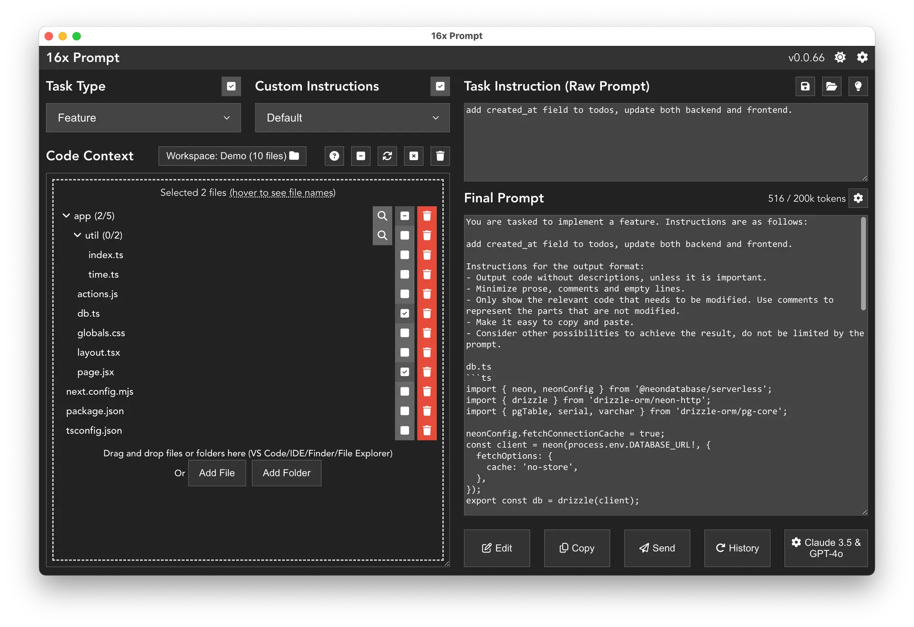Viewport: 914px width, 627px height.
Task: Delete db.ts from context
Action: coord(427,313)
